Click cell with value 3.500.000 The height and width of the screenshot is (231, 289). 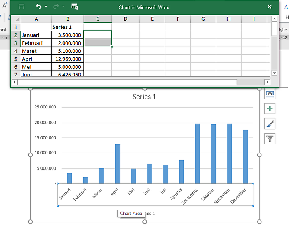68,35
